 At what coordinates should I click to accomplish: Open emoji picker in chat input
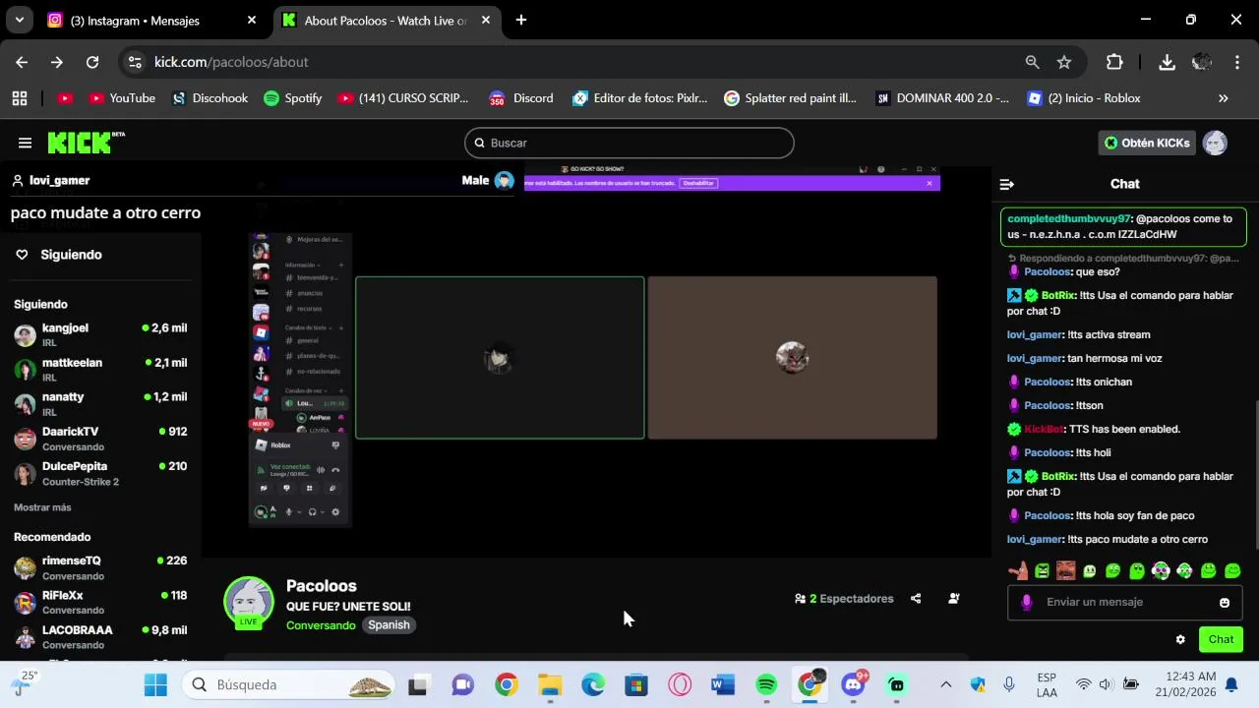click(x=1225, y=603)
